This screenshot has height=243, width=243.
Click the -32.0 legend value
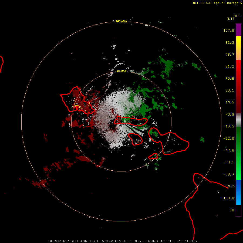[x=229, y=139]
